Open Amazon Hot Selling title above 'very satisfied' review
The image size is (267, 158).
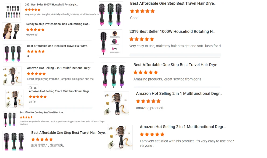click(183, 127)
